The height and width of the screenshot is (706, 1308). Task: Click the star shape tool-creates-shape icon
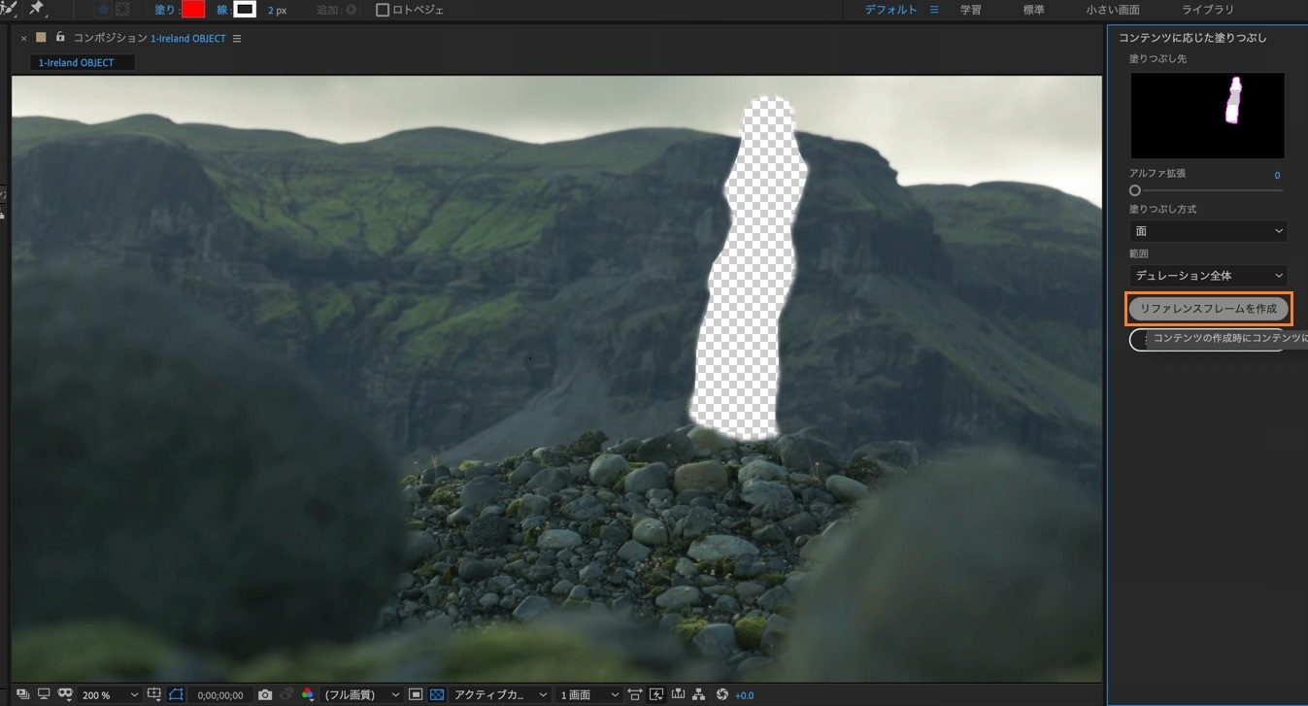pyautogui.click(x=103, y=10)
